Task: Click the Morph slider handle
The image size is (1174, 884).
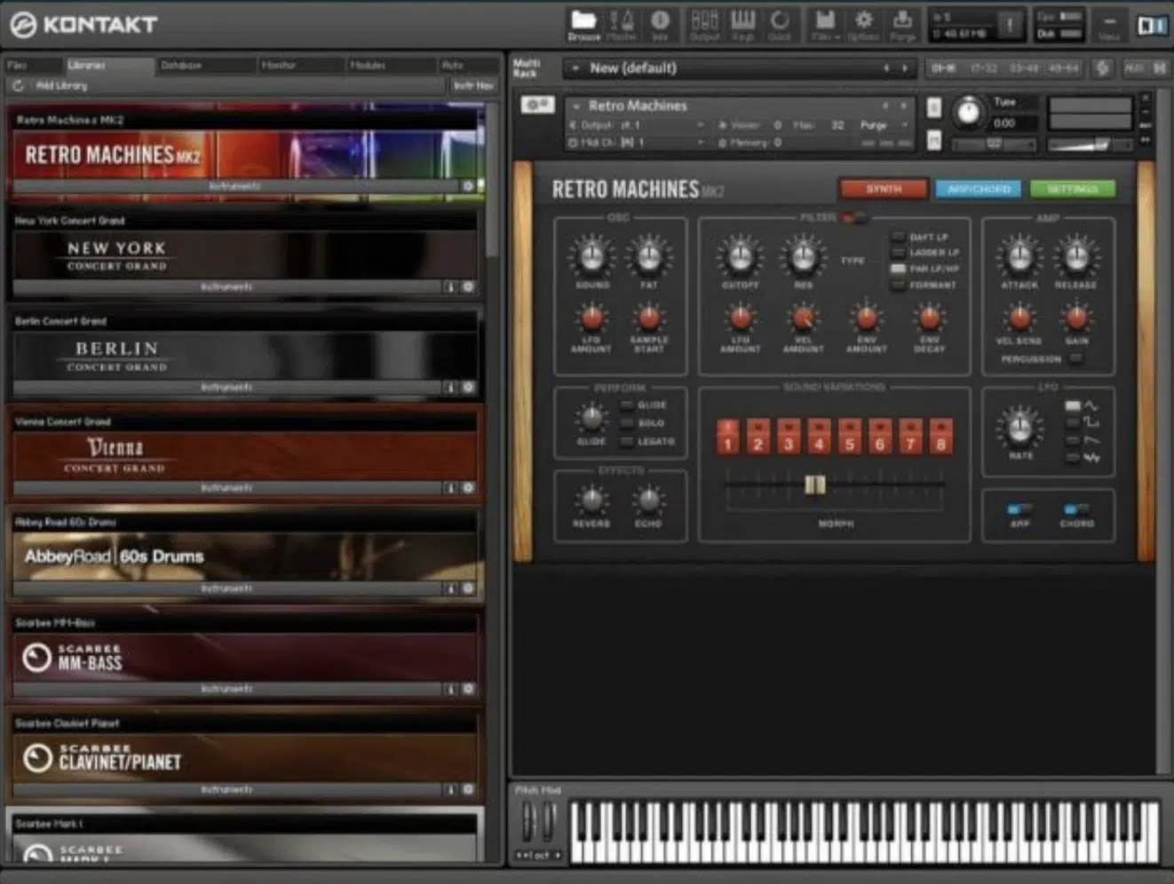Action: [x=815, y=485]
